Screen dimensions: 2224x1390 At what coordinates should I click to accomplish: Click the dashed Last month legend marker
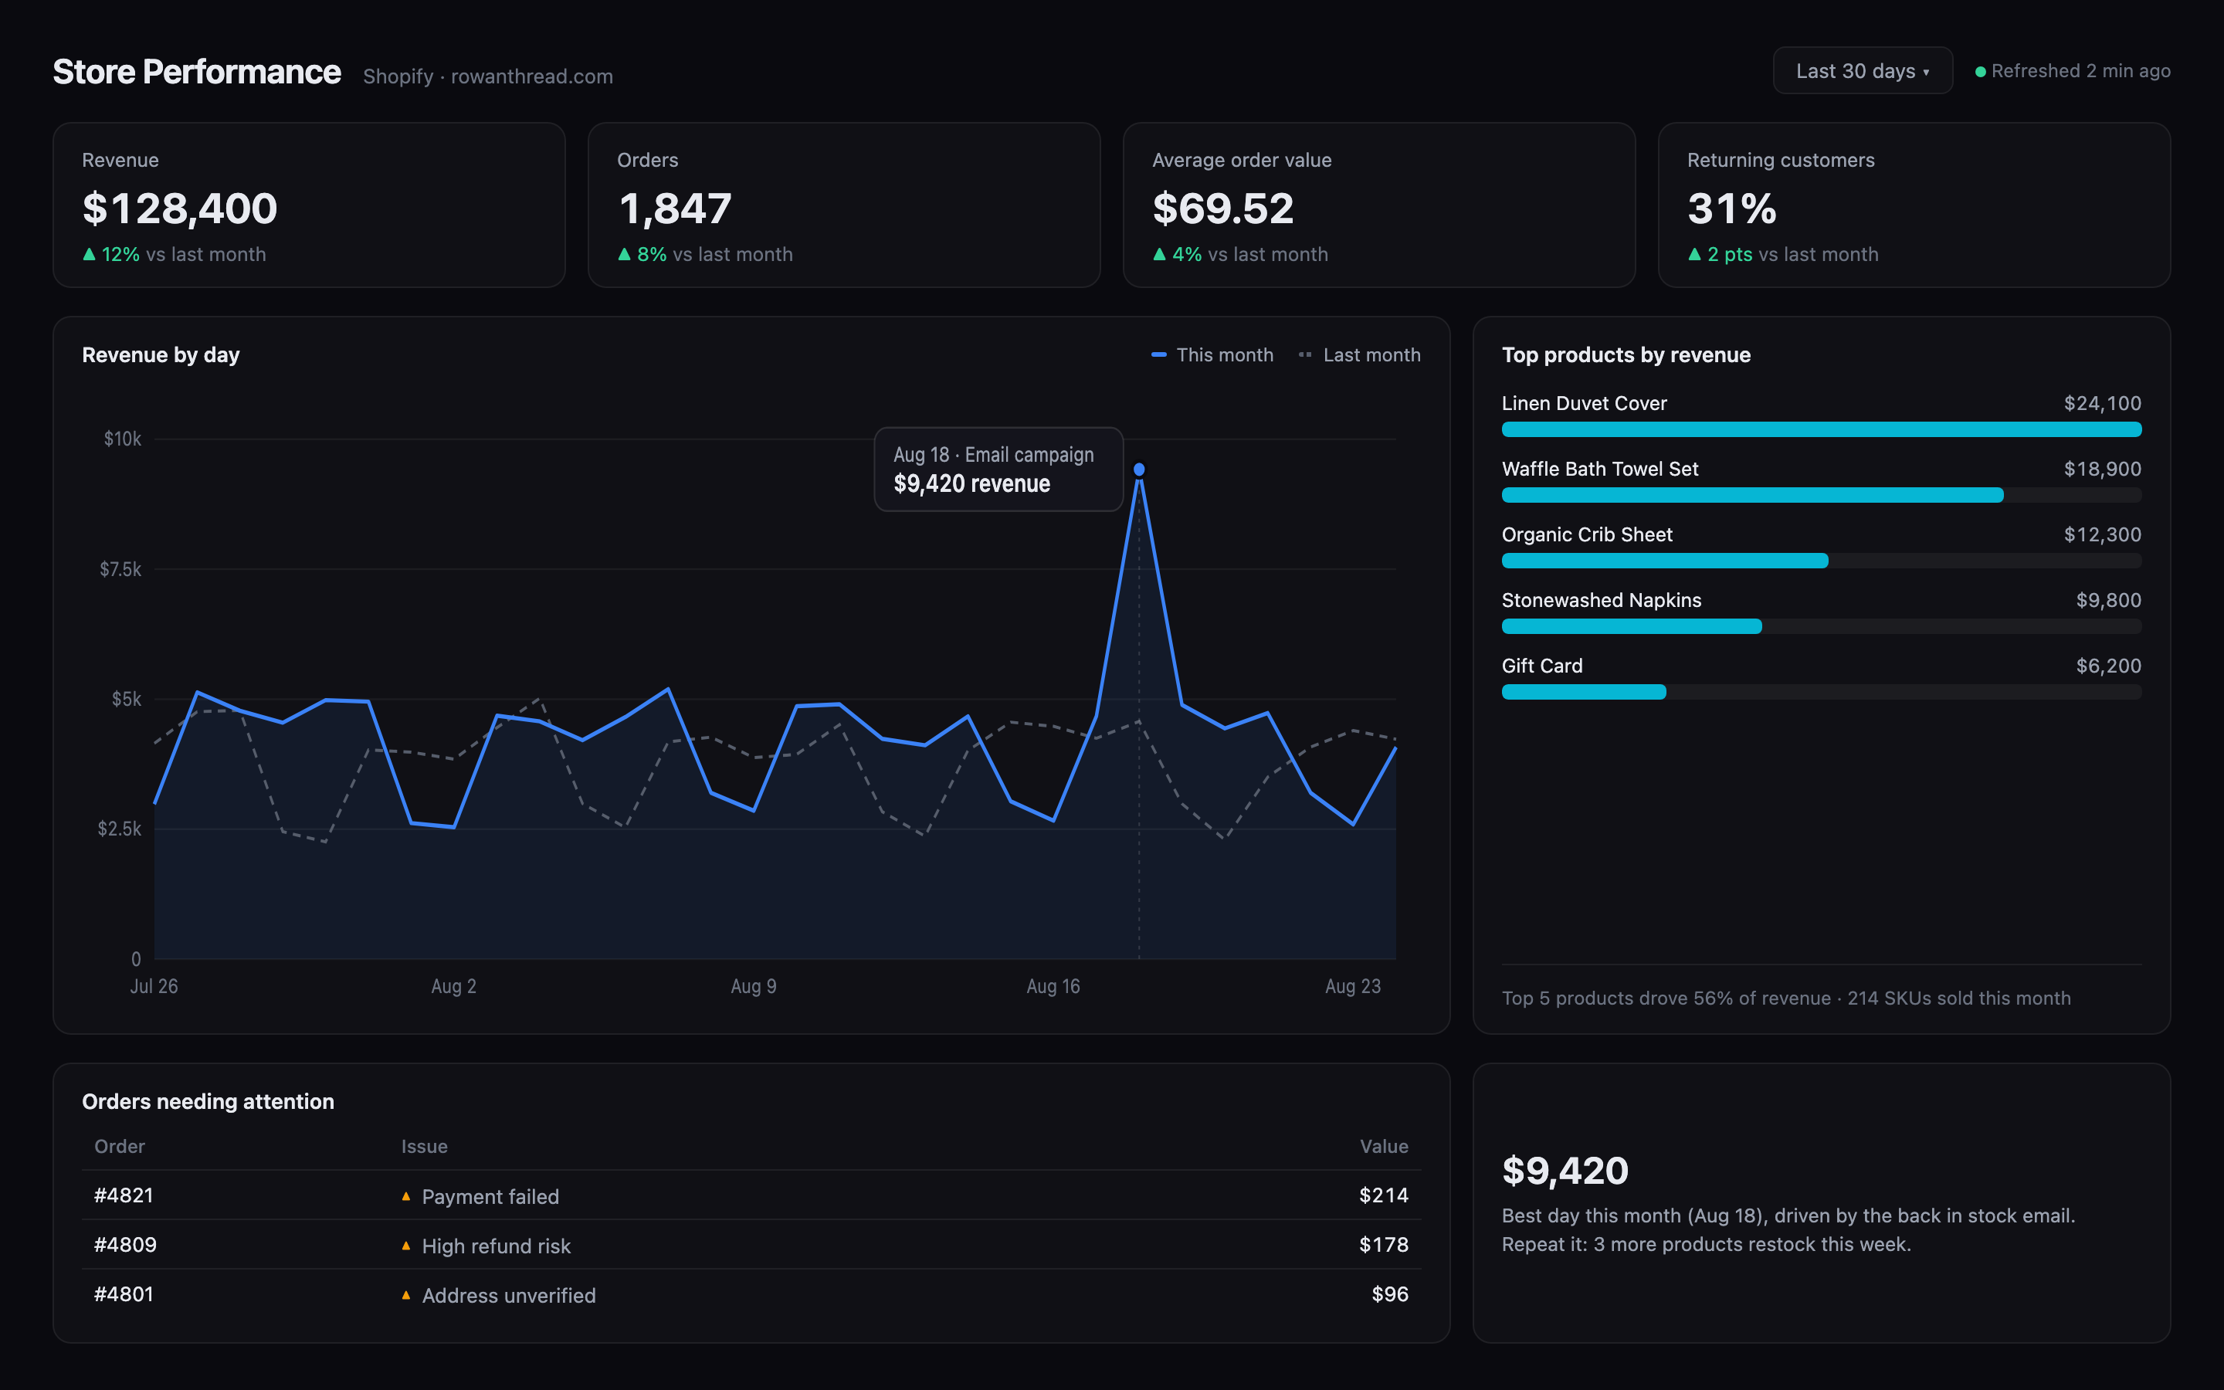(x=1305, y=355)
